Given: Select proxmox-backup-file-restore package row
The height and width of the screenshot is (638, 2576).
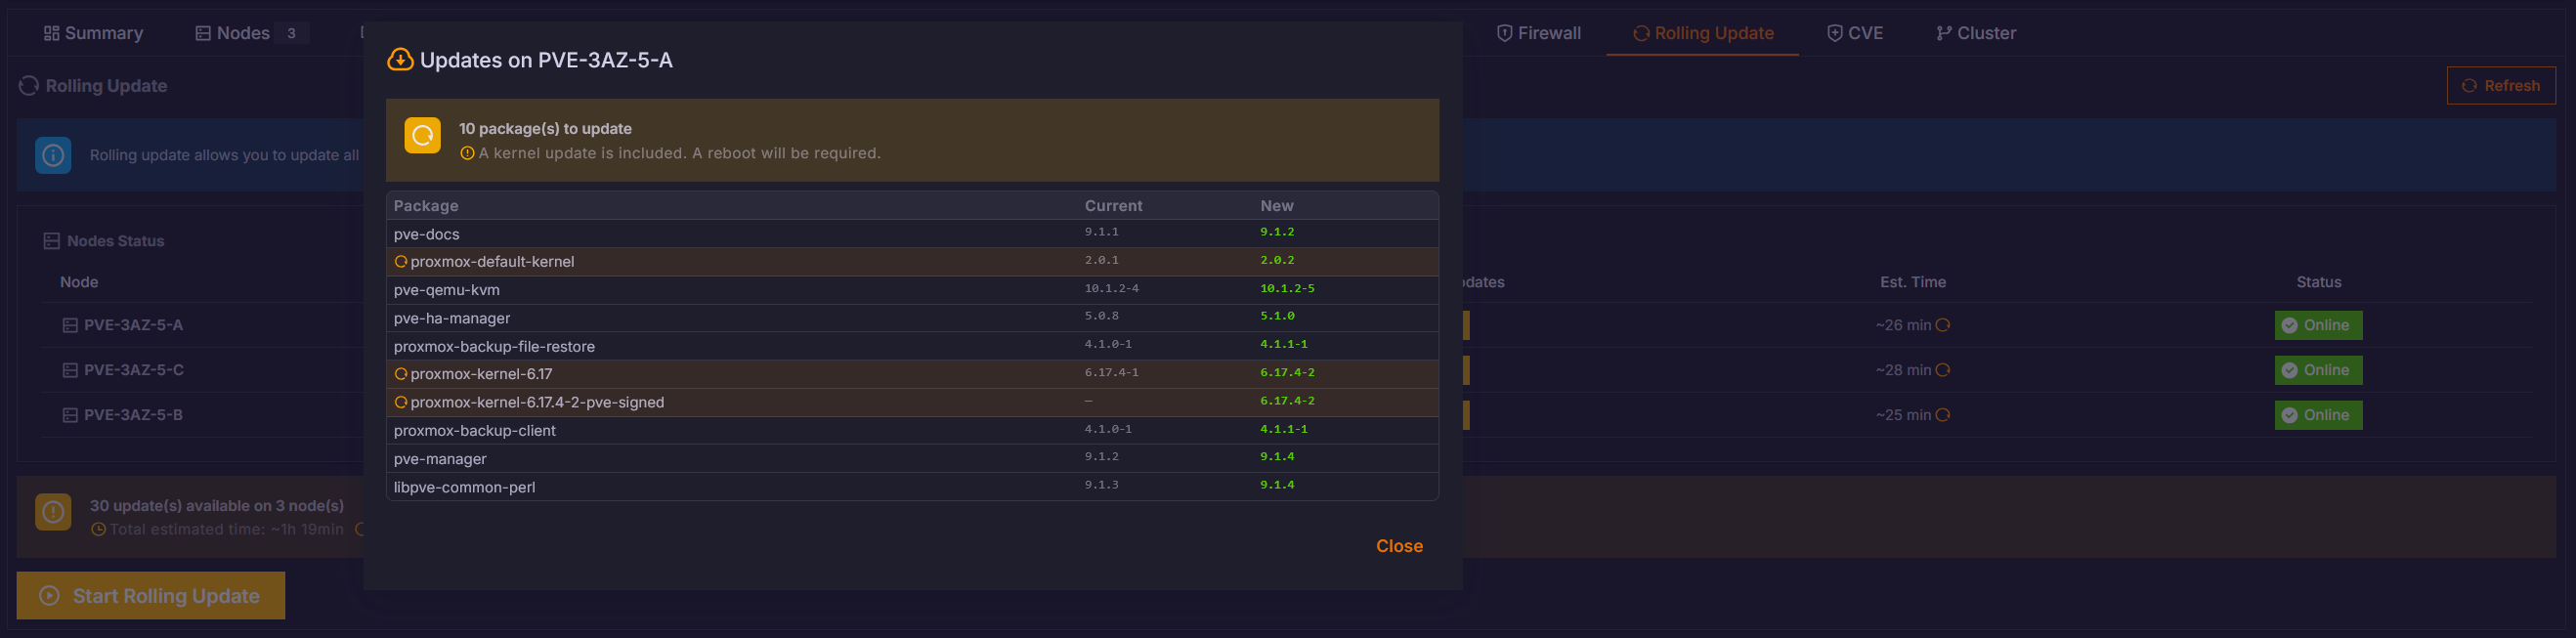Looking at the screenshot, I should coord(912,346).
